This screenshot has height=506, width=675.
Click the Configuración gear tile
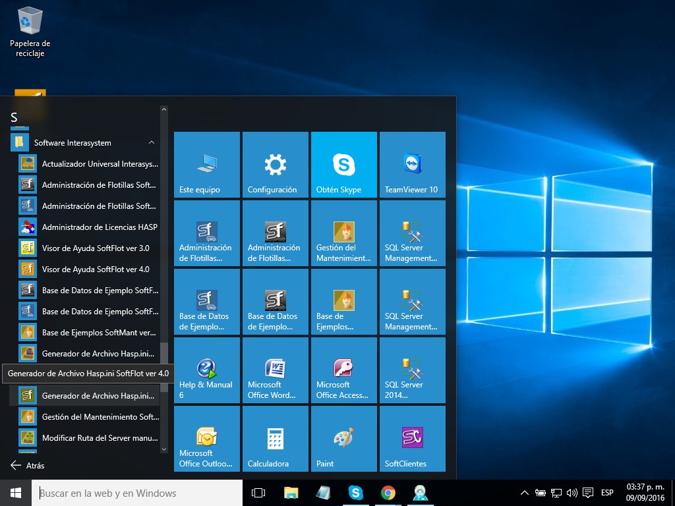click(x=275, y=165)
